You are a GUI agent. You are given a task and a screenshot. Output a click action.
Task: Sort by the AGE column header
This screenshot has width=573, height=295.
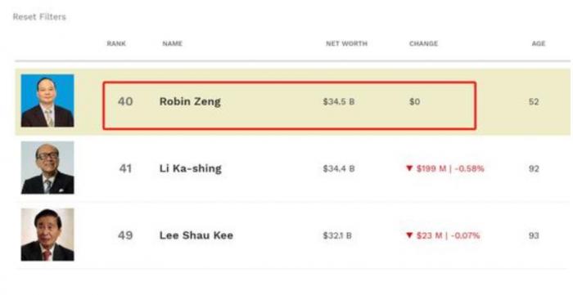(539, 43)
